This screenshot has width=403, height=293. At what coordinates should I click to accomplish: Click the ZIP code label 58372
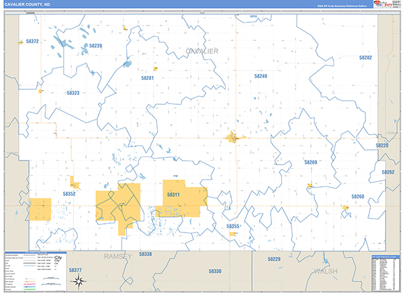[32, 41]
